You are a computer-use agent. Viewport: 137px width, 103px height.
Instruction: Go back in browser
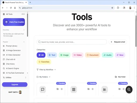tap(3, 8)
